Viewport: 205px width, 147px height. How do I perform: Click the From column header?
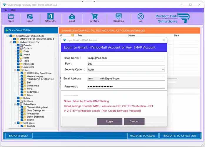[80, 36]
